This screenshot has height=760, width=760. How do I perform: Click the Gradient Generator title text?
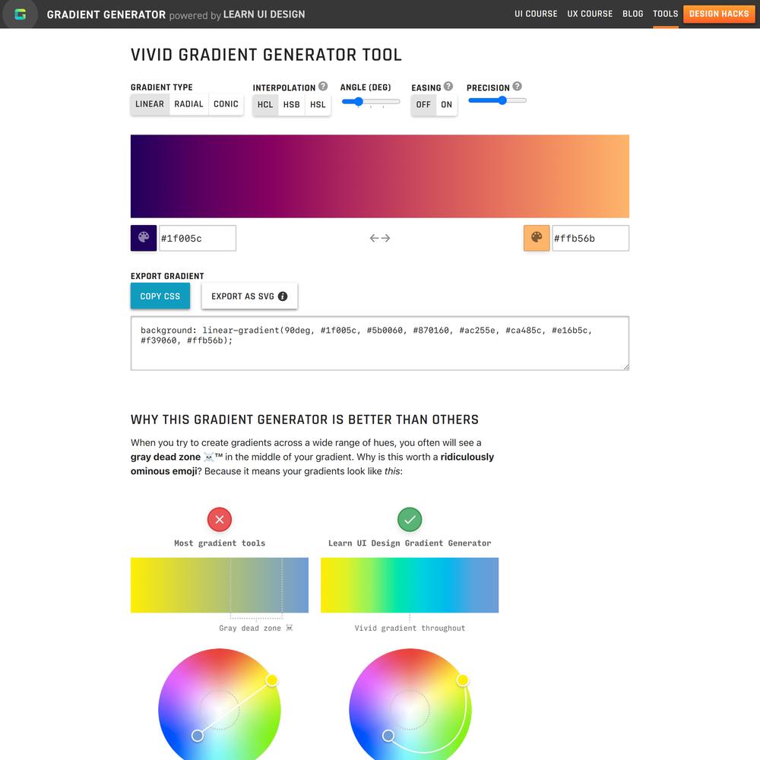click(x=106, y=14)
